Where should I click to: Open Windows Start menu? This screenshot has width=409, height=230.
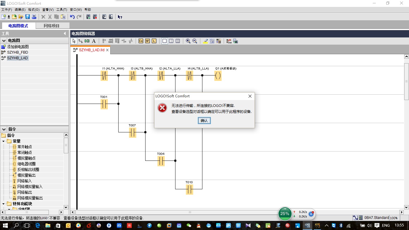click(5, 226)
